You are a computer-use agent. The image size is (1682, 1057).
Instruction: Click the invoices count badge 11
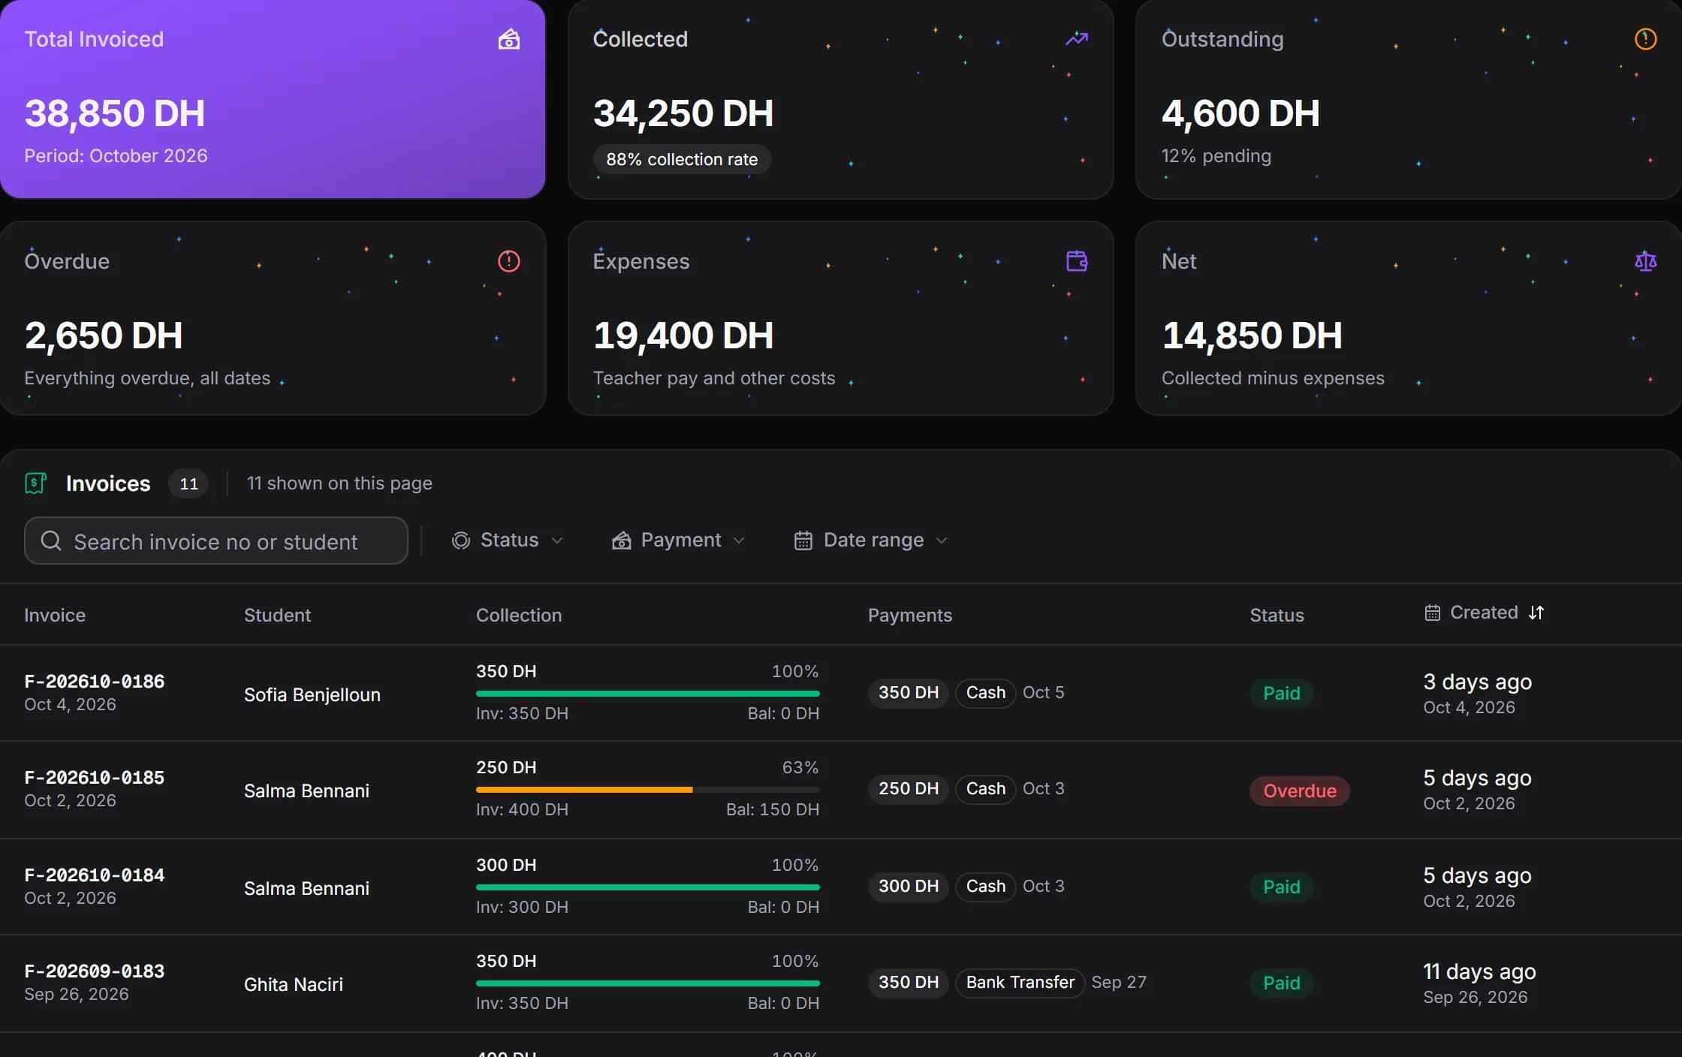188,483
